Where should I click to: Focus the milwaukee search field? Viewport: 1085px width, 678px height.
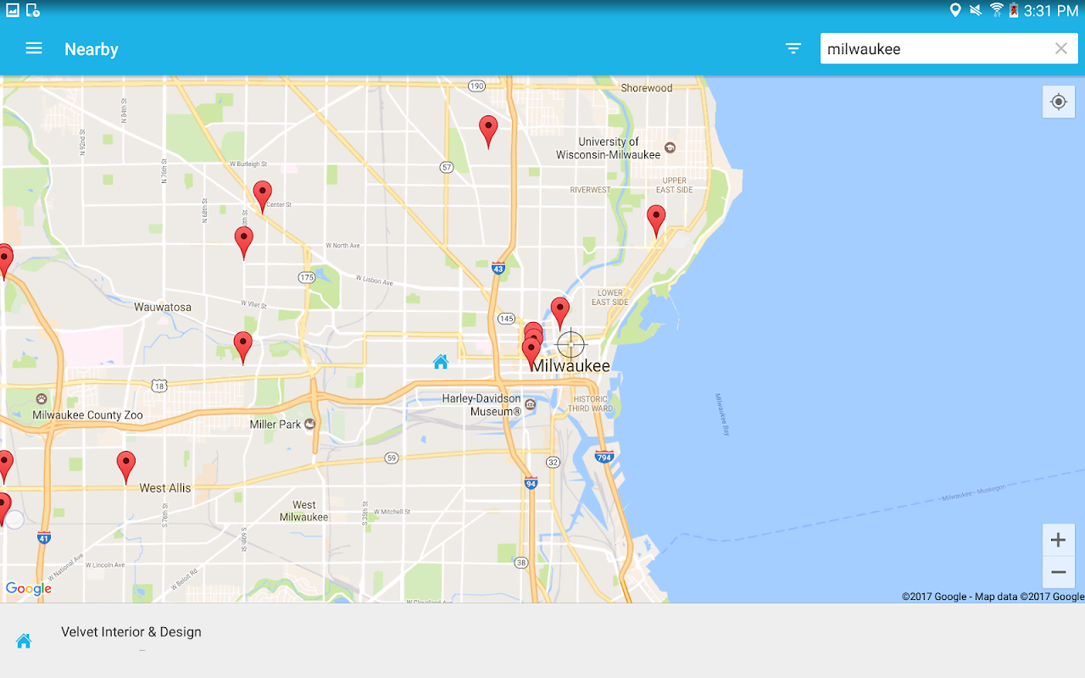[949, 48]
